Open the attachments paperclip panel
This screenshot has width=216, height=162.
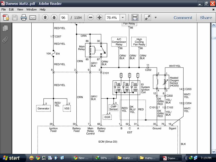point(5,40)
